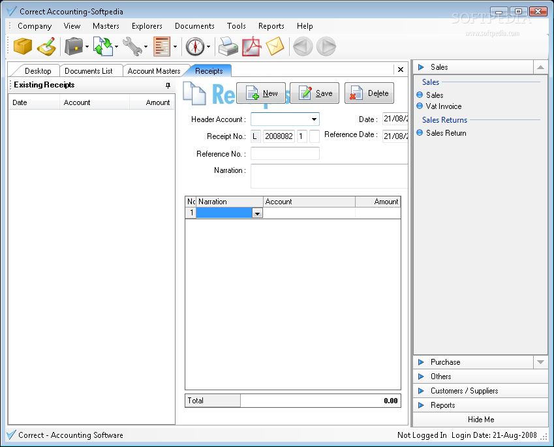The image size is (554, 447).
Task: Collapse the Sales section in side panel
Action: click(x=474, y=67)
